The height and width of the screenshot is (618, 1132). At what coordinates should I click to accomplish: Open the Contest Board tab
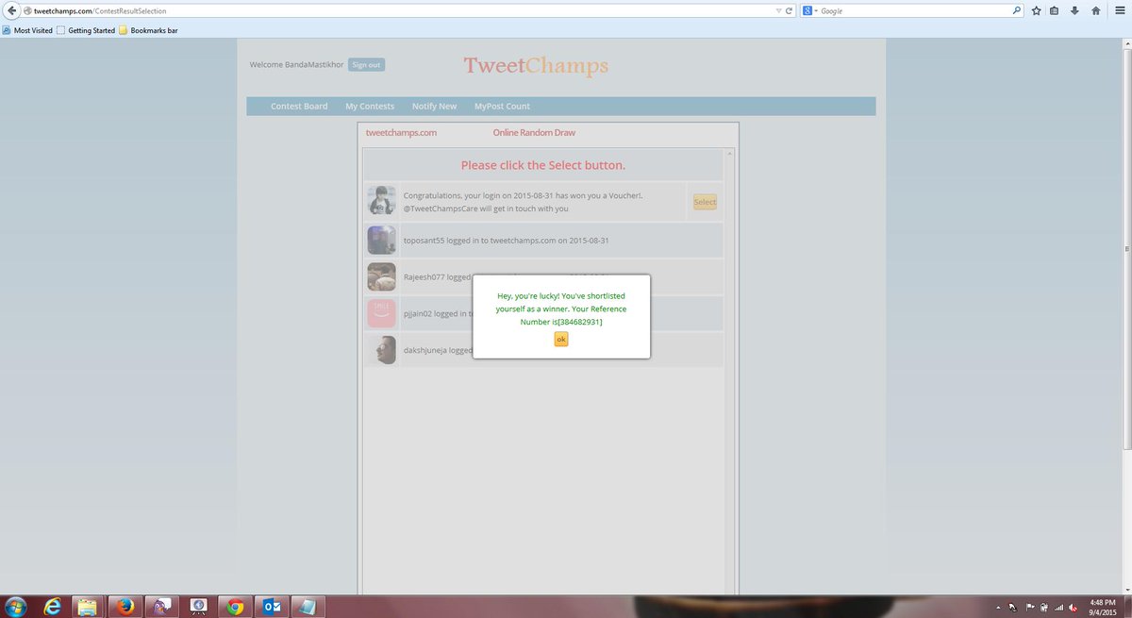(299, 107)
